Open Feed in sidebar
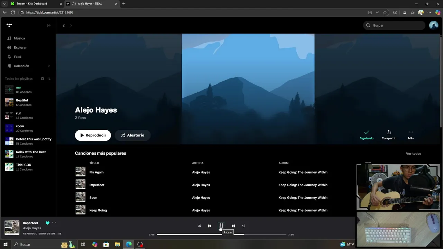 [x=17, y=57]
